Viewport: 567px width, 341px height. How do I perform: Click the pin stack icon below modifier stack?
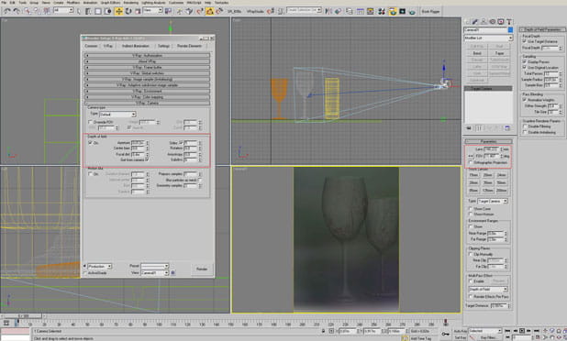(x=469, y=128)
